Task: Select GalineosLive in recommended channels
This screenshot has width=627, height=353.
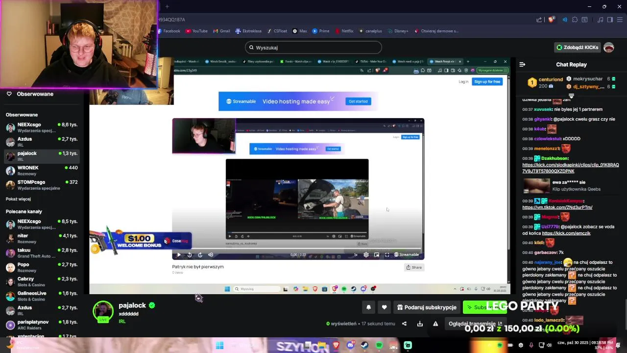Action: [x=41, y=296]
